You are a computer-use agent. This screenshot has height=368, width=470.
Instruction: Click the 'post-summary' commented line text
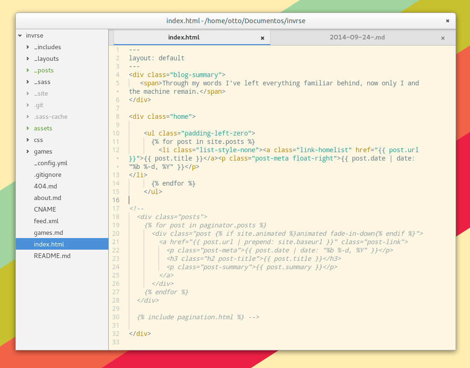point(252,267)
